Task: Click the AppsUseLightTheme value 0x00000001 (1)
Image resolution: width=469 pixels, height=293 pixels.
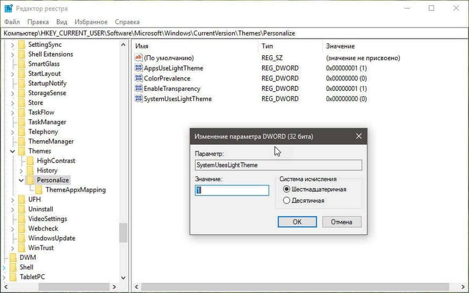Action: coord(346,68)
